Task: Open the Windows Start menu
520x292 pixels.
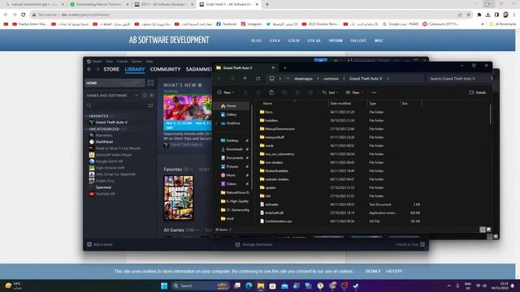Action: tap(164, 286)
